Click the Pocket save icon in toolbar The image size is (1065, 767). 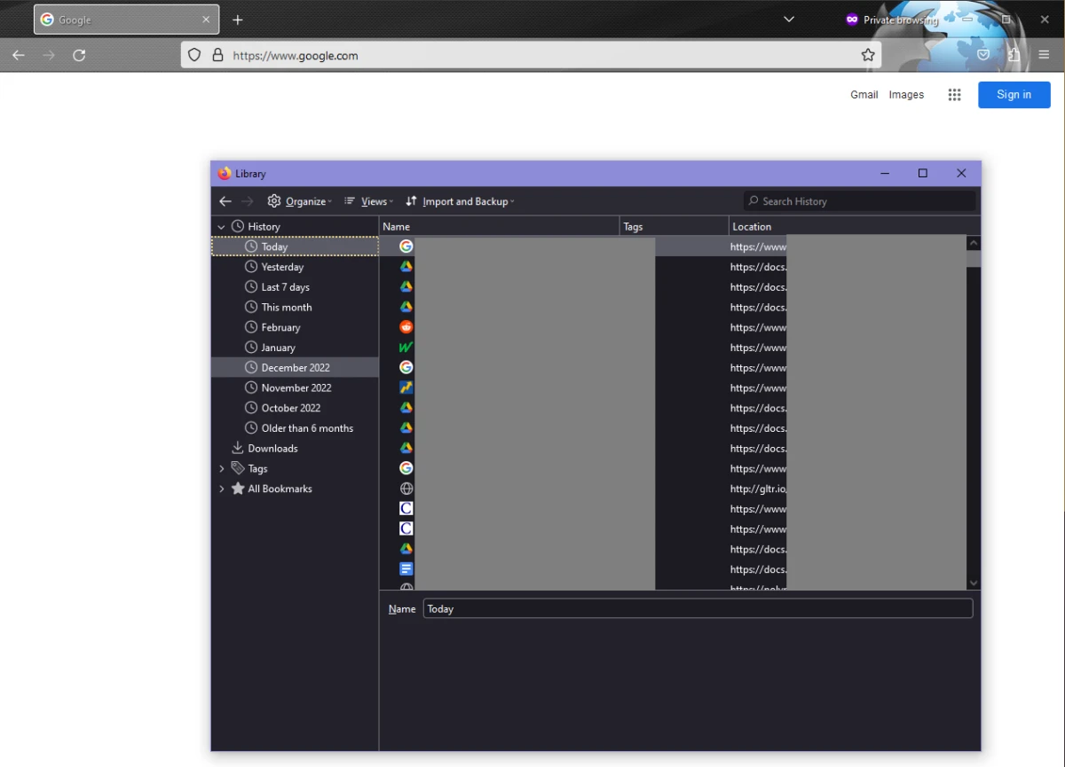[x=983, y=55]
